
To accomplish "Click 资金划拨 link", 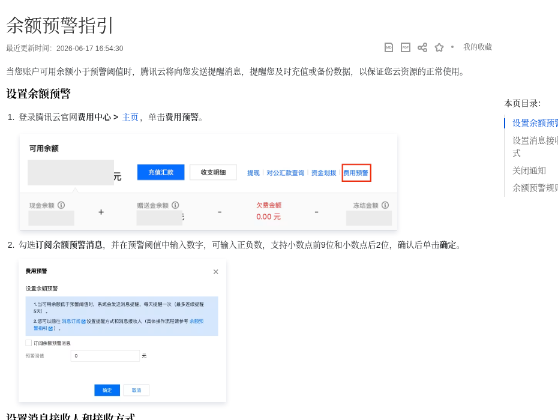I will point(323,173).
